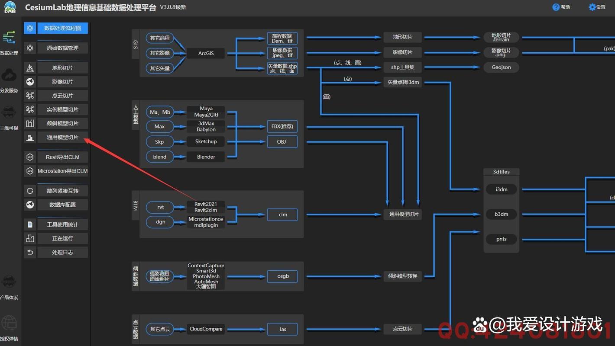
Task: Click 正在运行 to view running tasks
Action: coord(62,238)
